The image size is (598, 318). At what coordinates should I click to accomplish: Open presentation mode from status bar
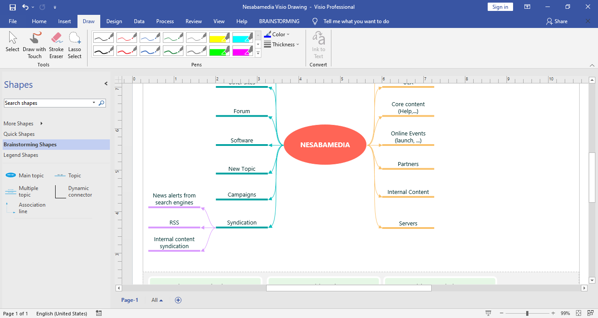pos(488,313)
